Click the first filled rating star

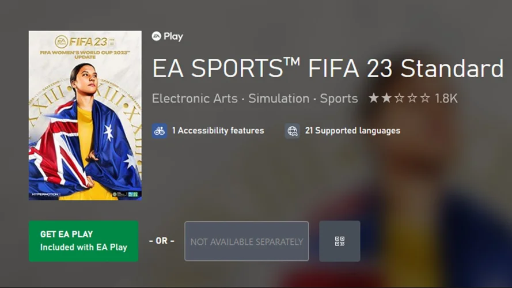(x=374, y=98)
